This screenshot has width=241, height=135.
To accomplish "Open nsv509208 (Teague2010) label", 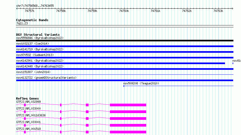I will tap(141, 83).
